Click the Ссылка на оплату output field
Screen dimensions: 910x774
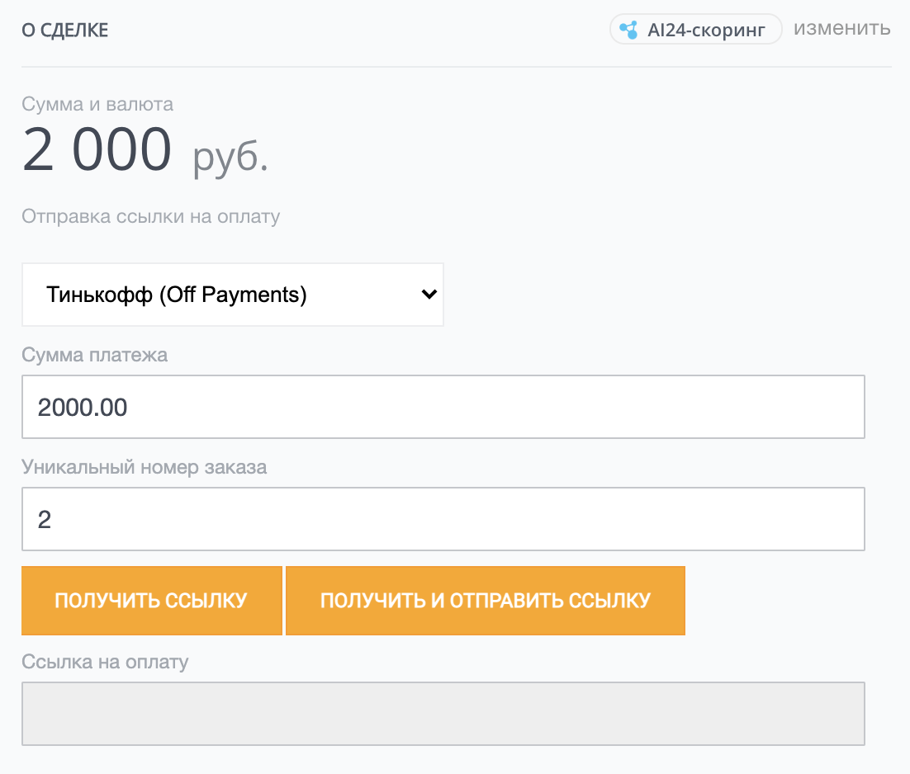[x=443, y=713]
